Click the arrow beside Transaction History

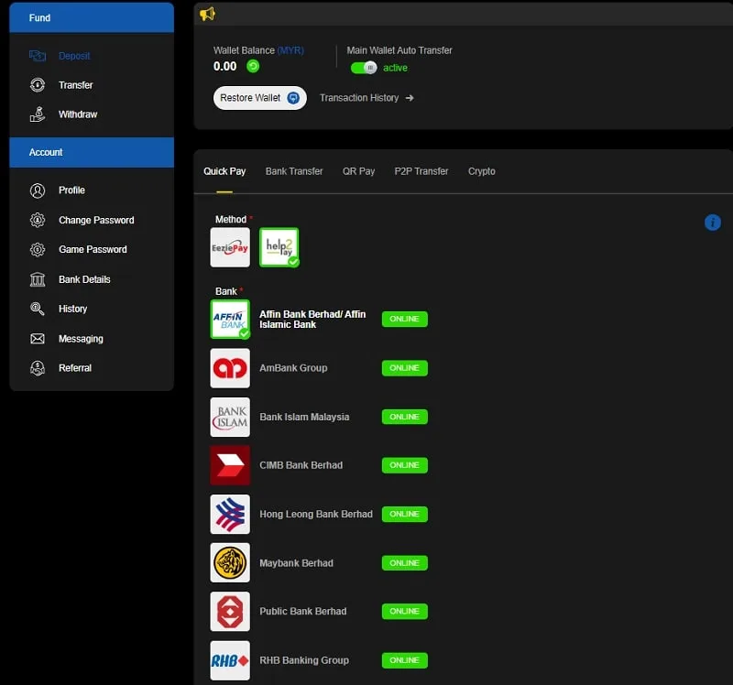[410, 98]
